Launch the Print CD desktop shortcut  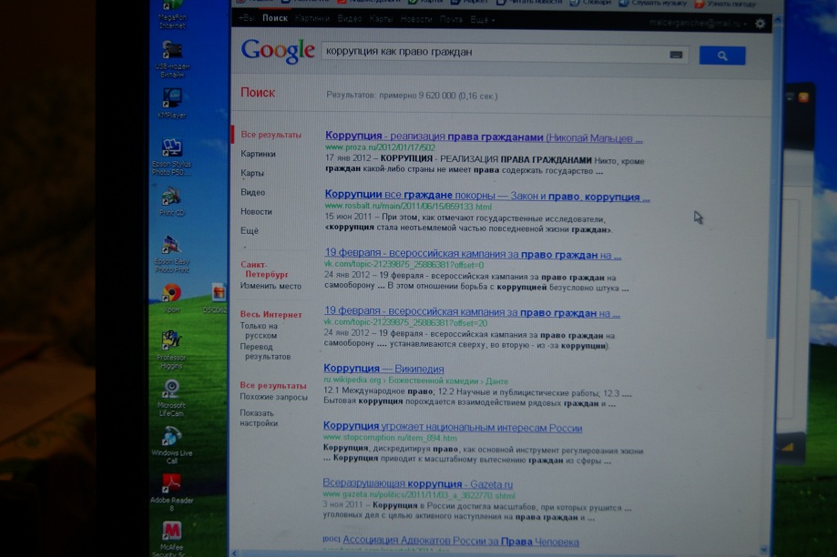pyautogui.click(x=172, y=201)
